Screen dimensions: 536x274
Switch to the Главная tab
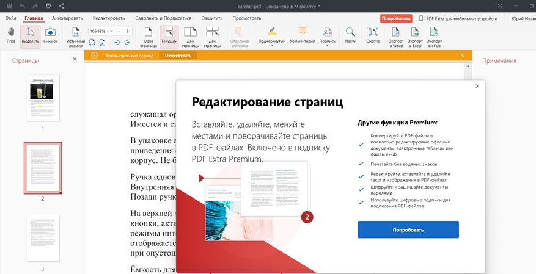click(x=34, y=18)
